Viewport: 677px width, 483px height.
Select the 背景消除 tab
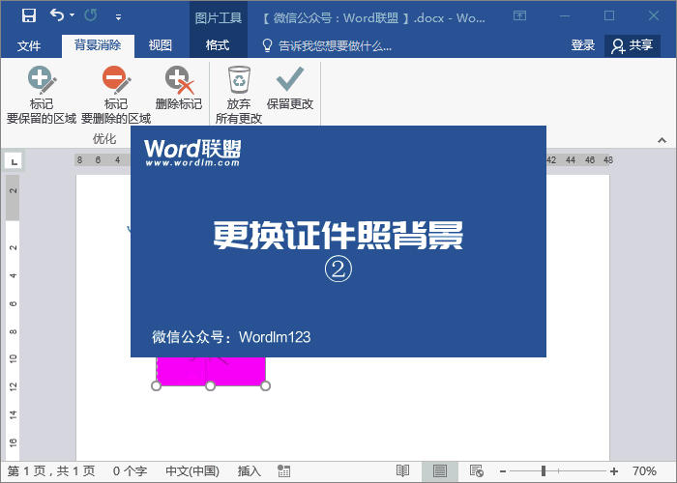click(98, 45)
